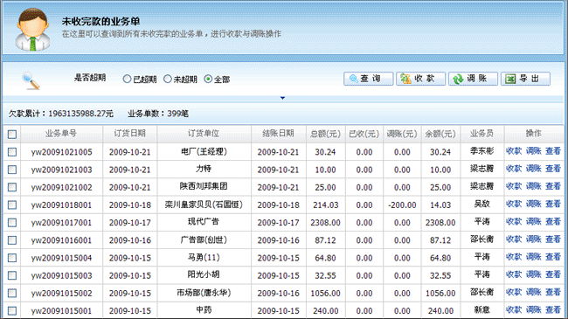Select the 全部 radio button
The width and height of the screenshot is (568, 319).
[x=208, y=79]
